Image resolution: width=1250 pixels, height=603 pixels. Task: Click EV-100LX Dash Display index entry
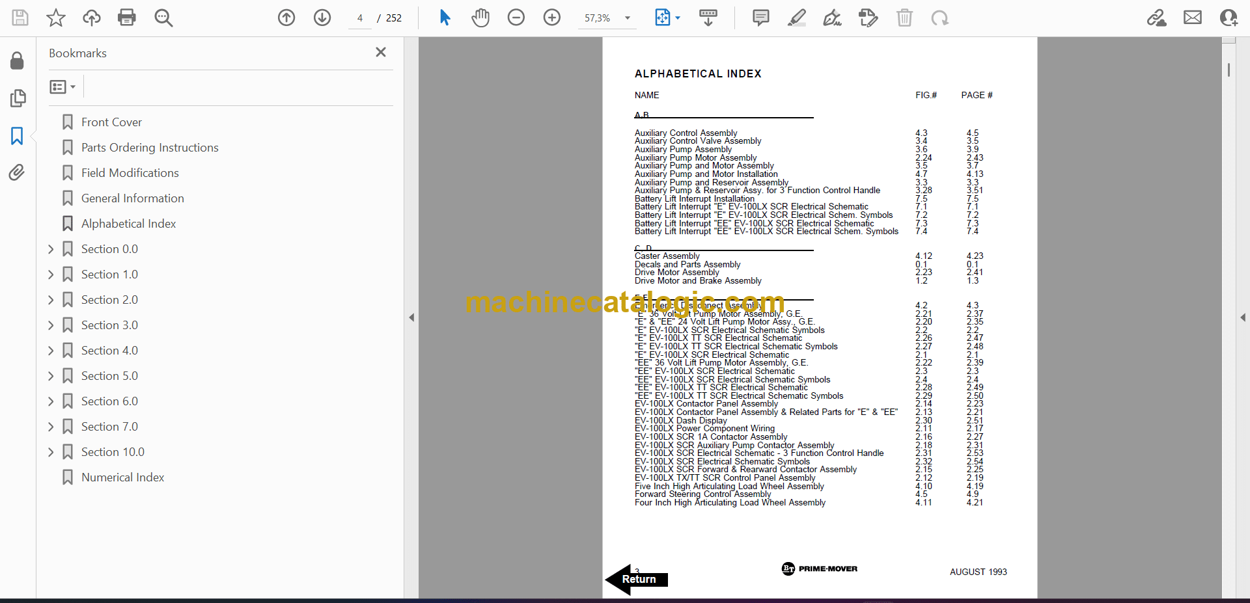click(681, 421)
